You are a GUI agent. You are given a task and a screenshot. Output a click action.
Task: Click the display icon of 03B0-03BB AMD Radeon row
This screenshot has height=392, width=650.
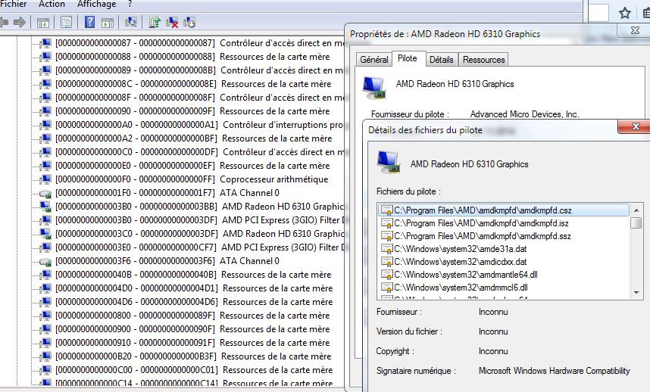coord(45,207)
